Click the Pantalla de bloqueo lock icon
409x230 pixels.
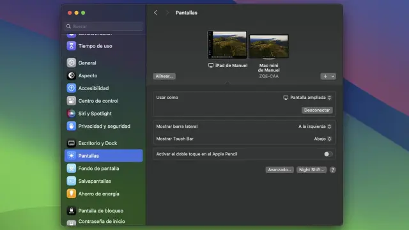[71, 211]
